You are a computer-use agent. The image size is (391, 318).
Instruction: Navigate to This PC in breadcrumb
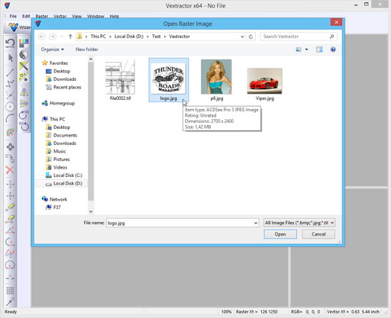(x=98, y=37)
